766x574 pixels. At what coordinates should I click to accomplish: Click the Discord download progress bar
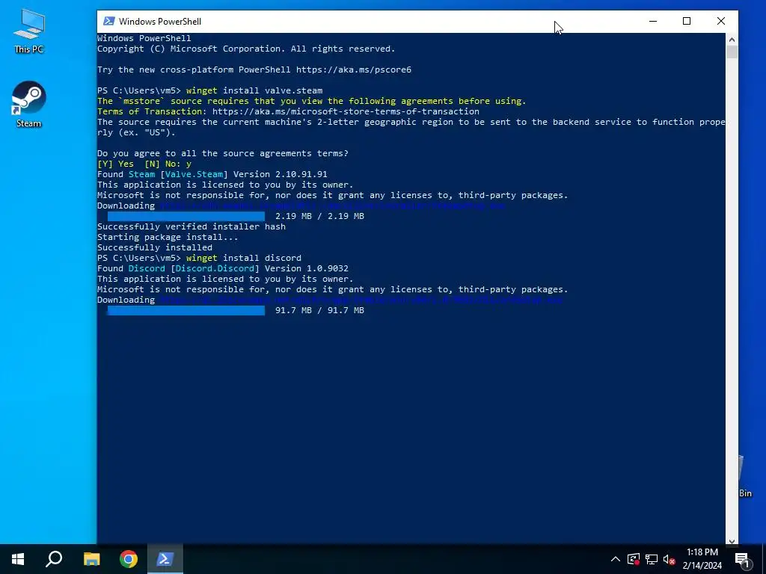[186, 310]
